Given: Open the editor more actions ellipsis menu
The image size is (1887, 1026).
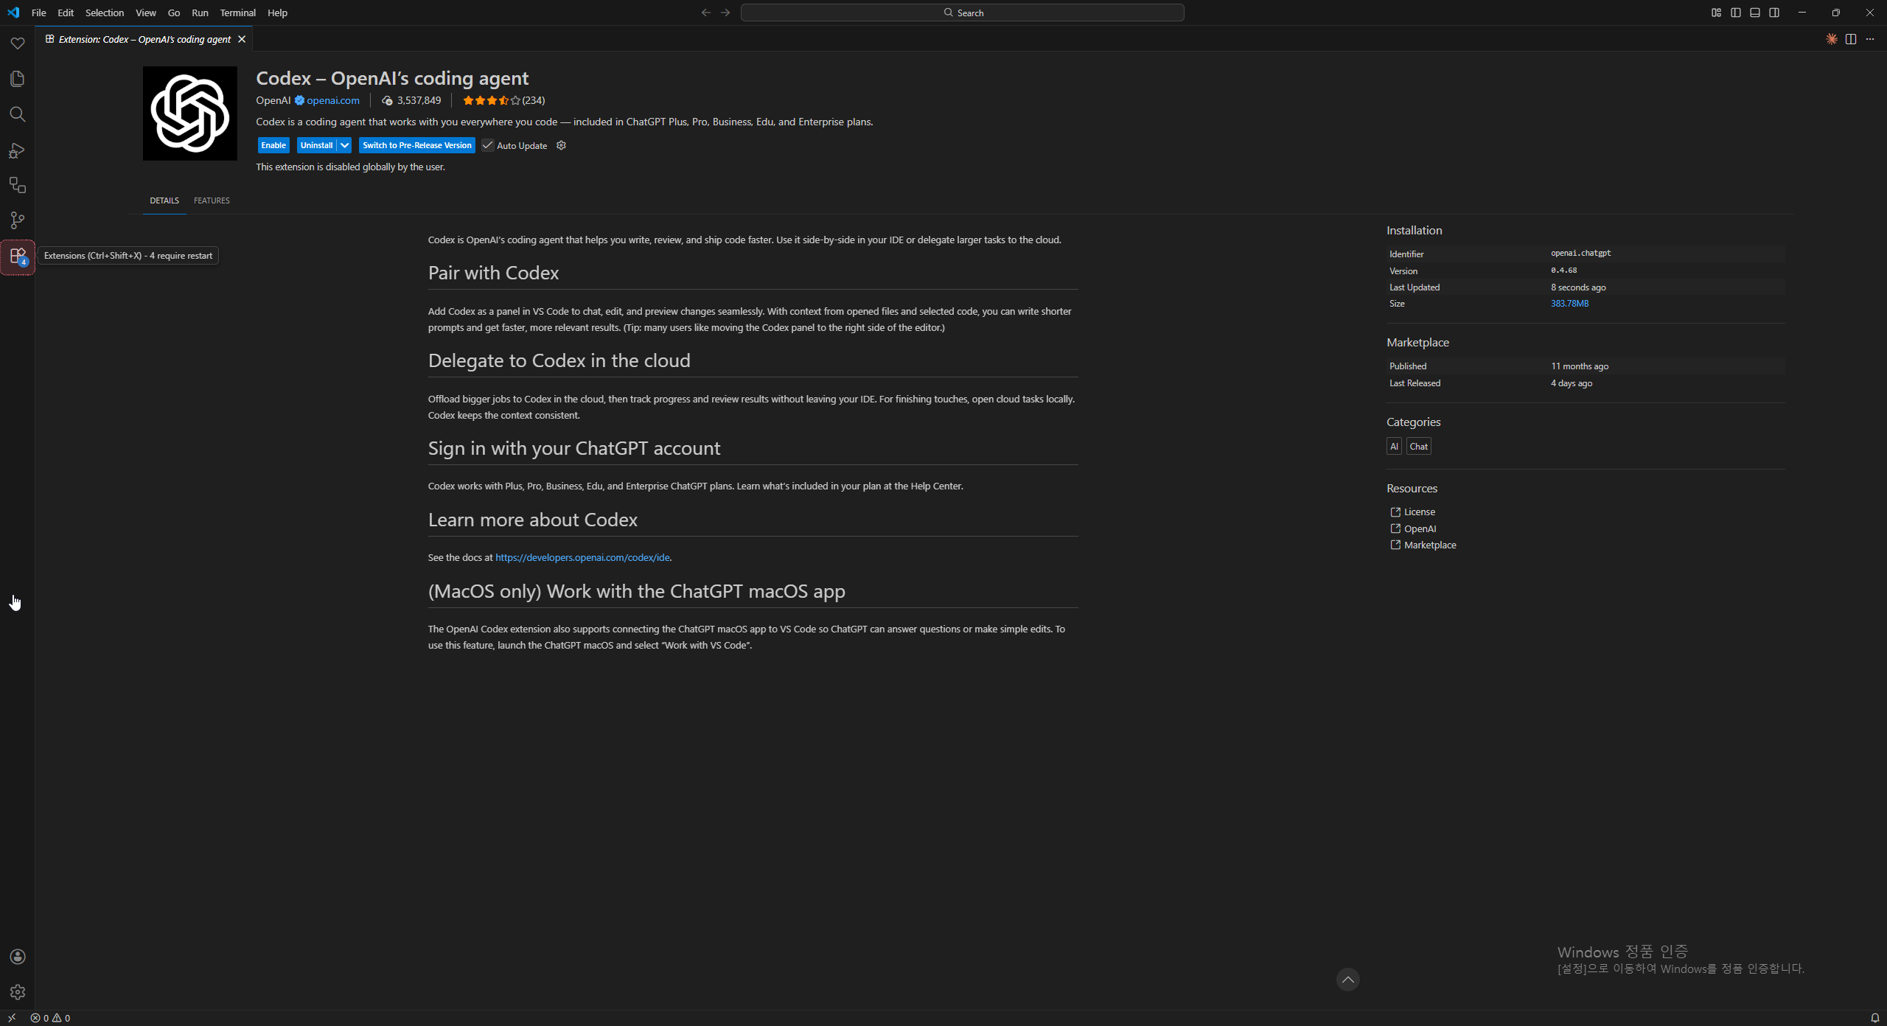Looking at the screenshot, I should (x=1870, y=39).
